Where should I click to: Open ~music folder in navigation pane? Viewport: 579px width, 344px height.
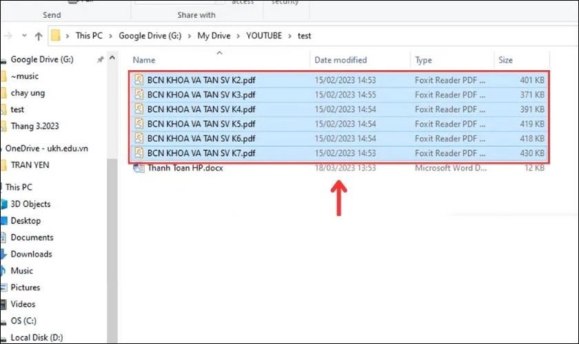pos(25,76)
